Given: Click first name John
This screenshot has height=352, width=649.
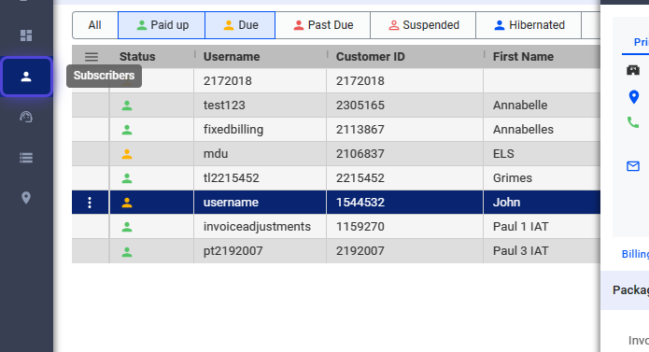Looking at the screenshot, I should click(x=507, y=203).
